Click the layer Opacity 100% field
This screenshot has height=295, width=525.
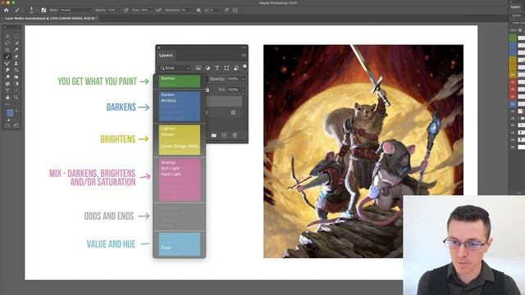coord(233,79)
